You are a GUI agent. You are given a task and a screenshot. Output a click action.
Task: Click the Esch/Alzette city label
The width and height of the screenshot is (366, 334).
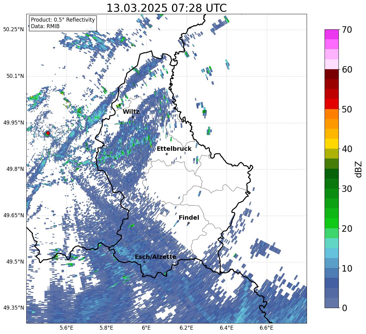pyautogui.click(x=155, y=257)
